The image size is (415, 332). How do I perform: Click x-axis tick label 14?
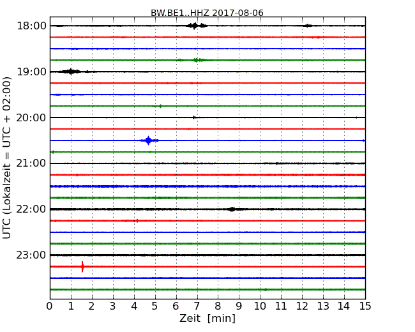coord(344,306)
